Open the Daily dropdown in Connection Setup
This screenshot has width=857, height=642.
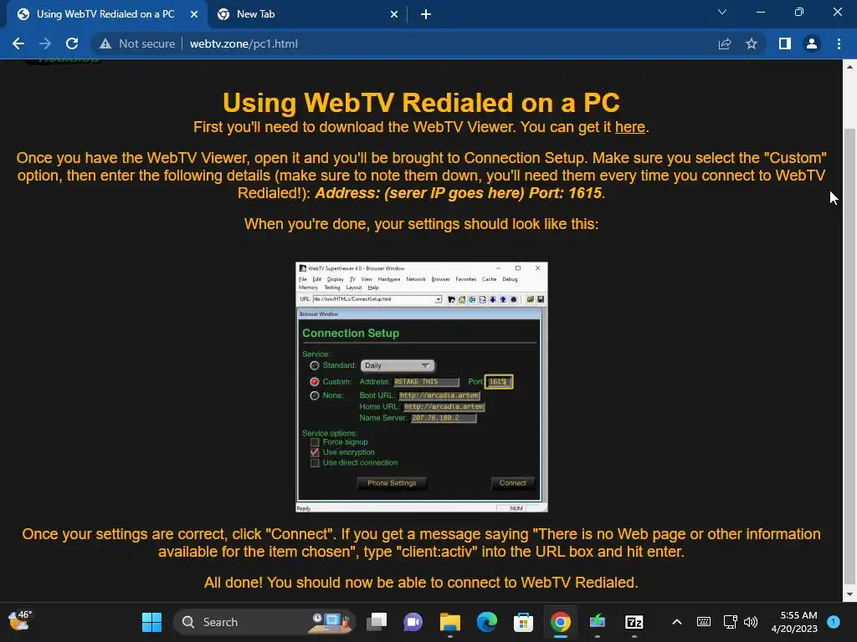(x=398, y=365)
